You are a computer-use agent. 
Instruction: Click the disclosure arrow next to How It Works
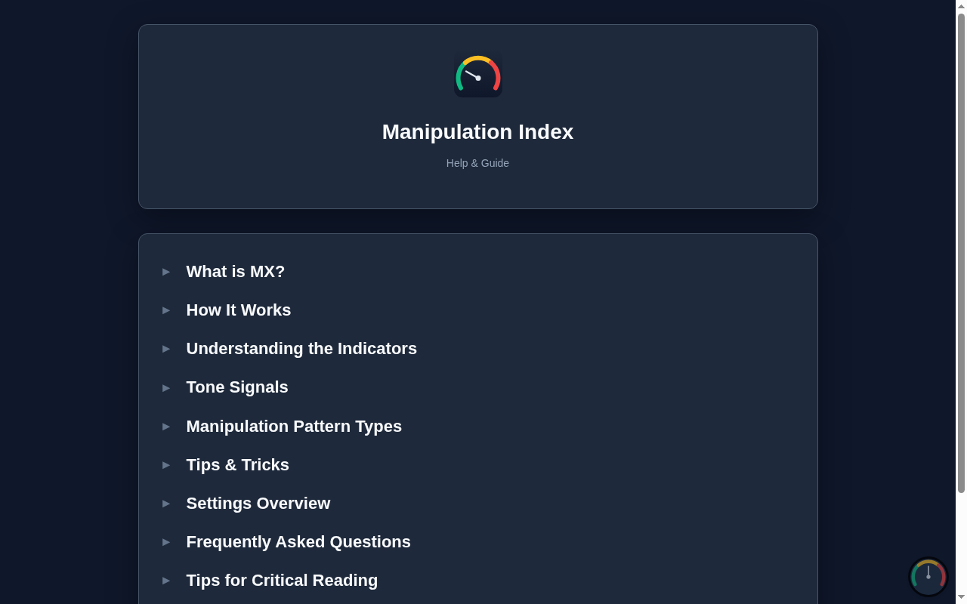point(166,310)
